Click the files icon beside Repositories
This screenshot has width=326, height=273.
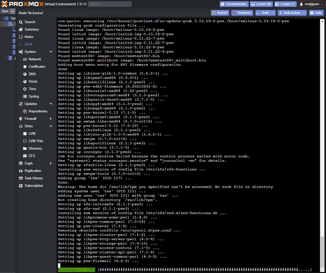click(25, 111)
